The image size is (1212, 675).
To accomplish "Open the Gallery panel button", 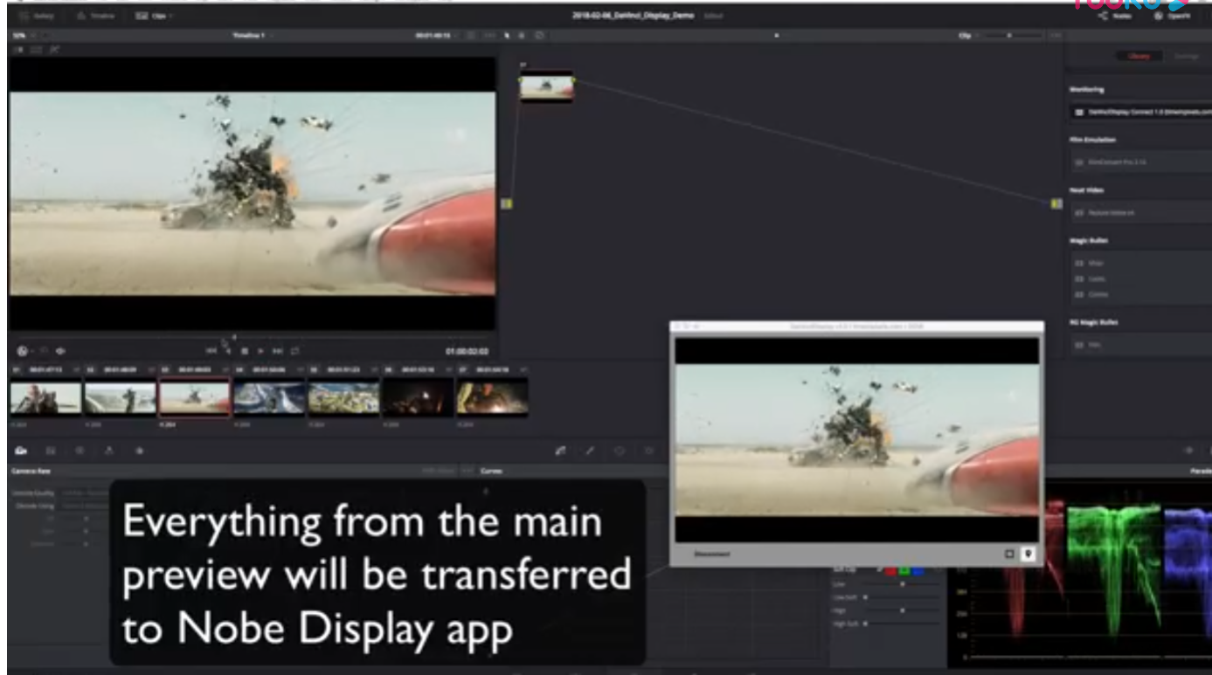I will click(38, 17).
